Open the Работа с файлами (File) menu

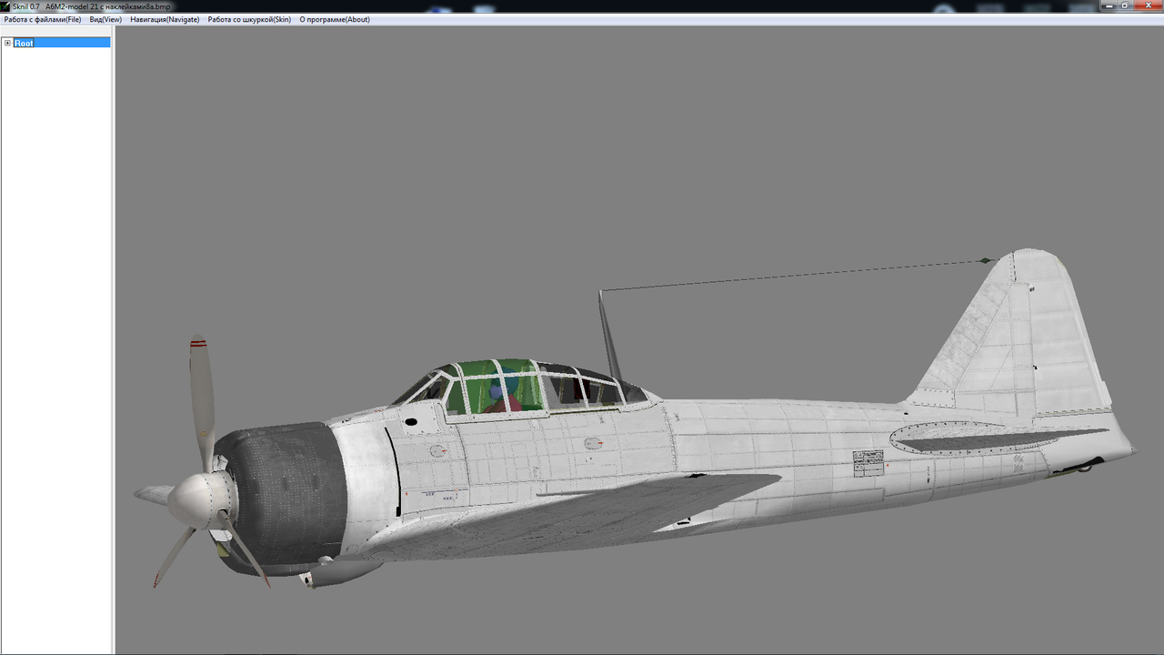point(43,19)
